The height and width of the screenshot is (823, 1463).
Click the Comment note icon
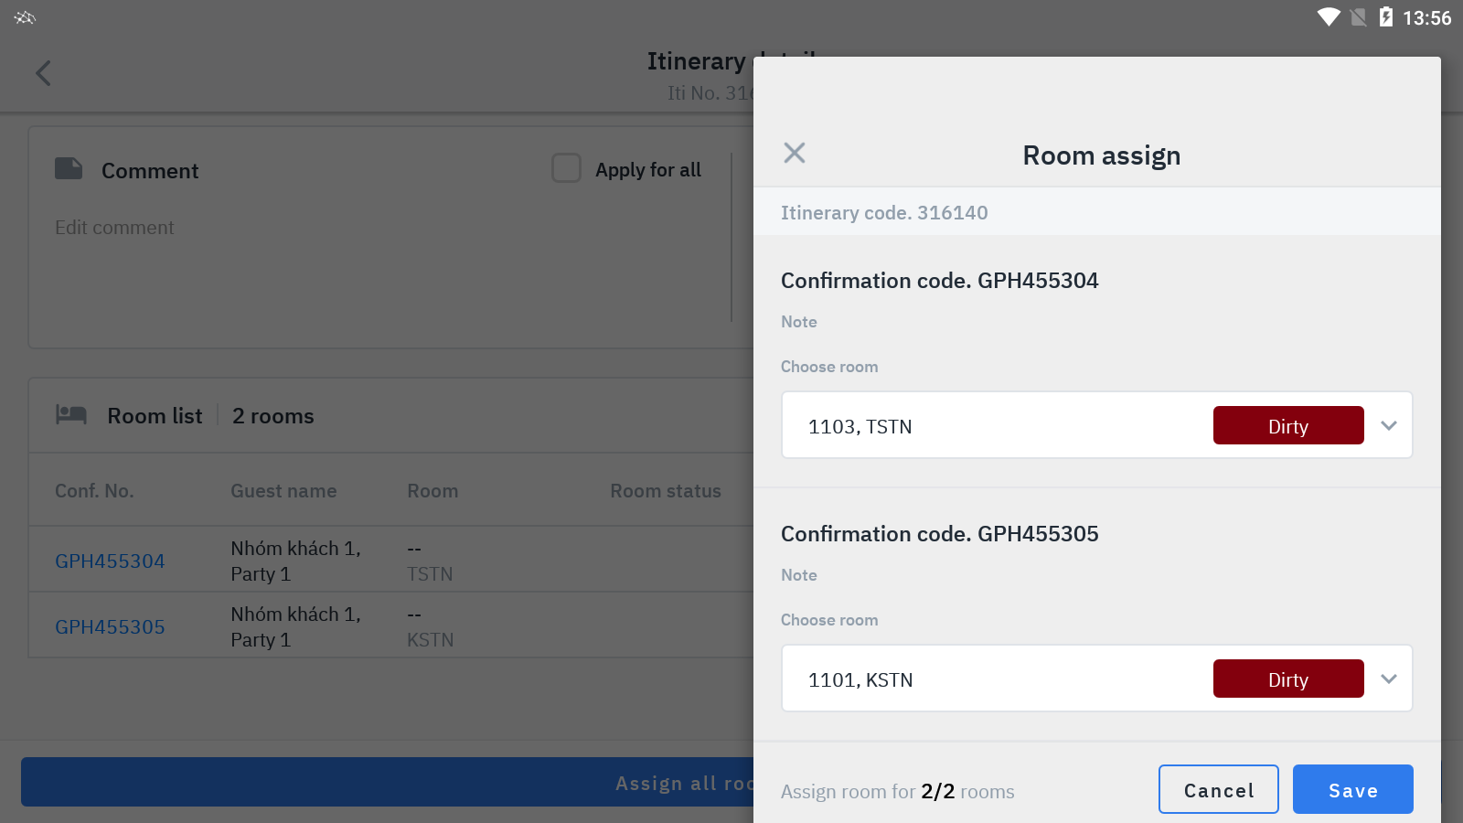(69, 169)
